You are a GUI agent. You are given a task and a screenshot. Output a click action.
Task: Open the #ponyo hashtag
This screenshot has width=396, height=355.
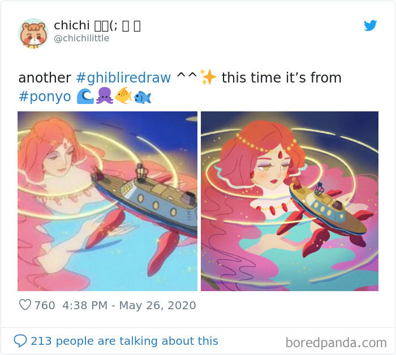pos(45,97)
